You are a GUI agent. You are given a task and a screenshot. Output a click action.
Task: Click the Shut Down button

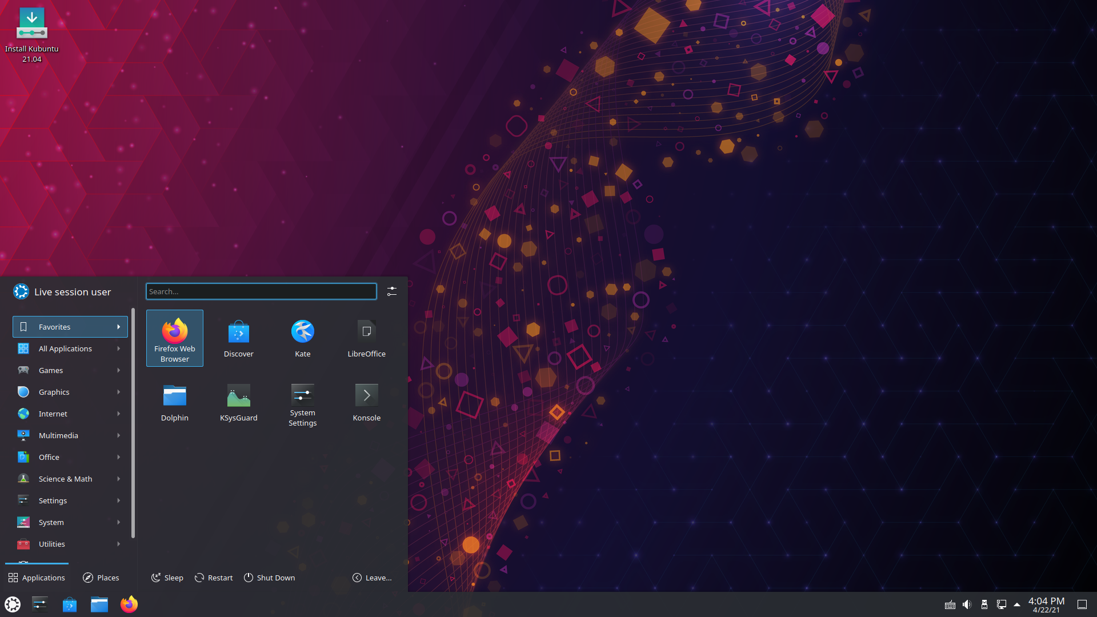270,578
